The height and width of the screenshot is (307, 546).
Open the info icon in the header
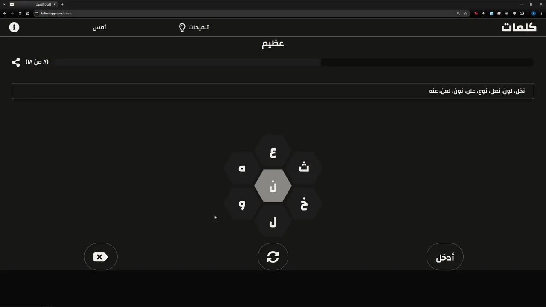pyautogui.click(x=14, y=27)
